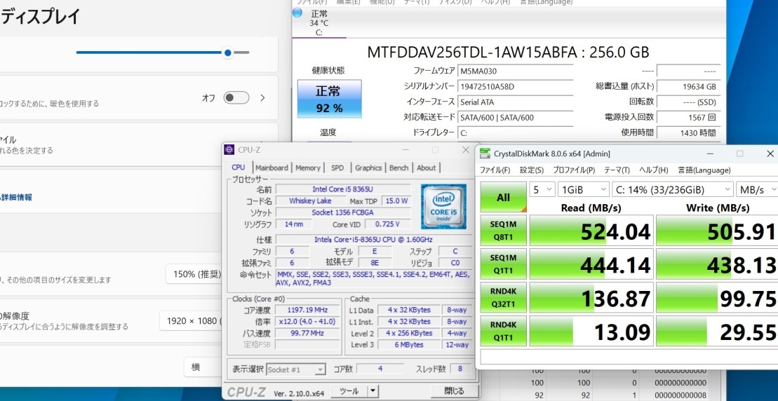
Task: Click the 99.75 write result
Action: coord(717,297)
